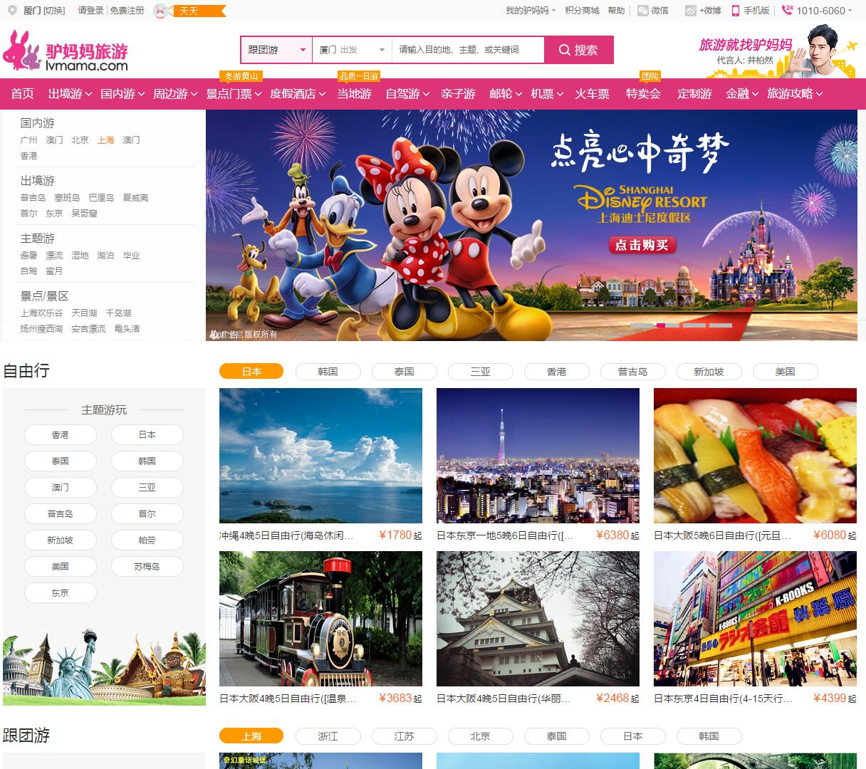This screenshot has height=769, width=866.
Task: Open the 定制游 nav item
Action: coord(694,94)
